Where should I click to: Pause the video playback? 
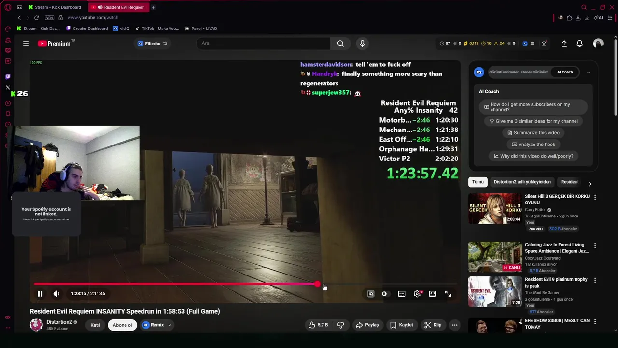pyautogui.click(x=40, y=293)
